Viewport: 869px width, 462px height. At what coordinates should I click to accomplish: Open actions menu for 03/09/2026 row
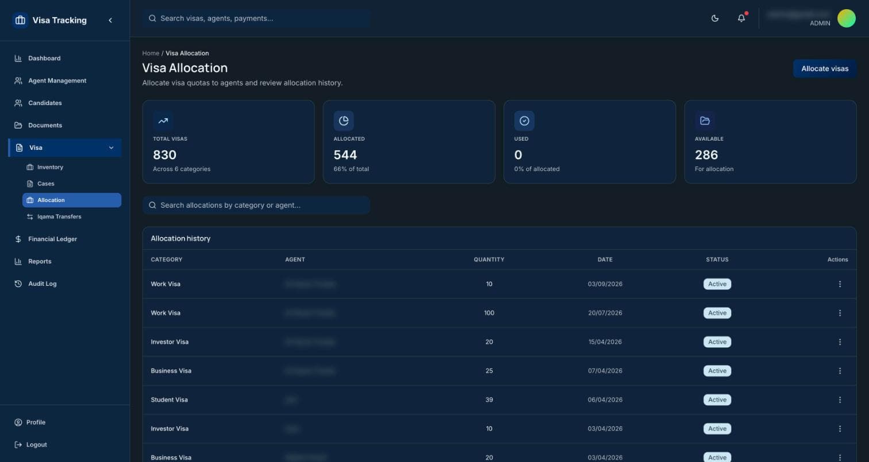click(840, 285)
